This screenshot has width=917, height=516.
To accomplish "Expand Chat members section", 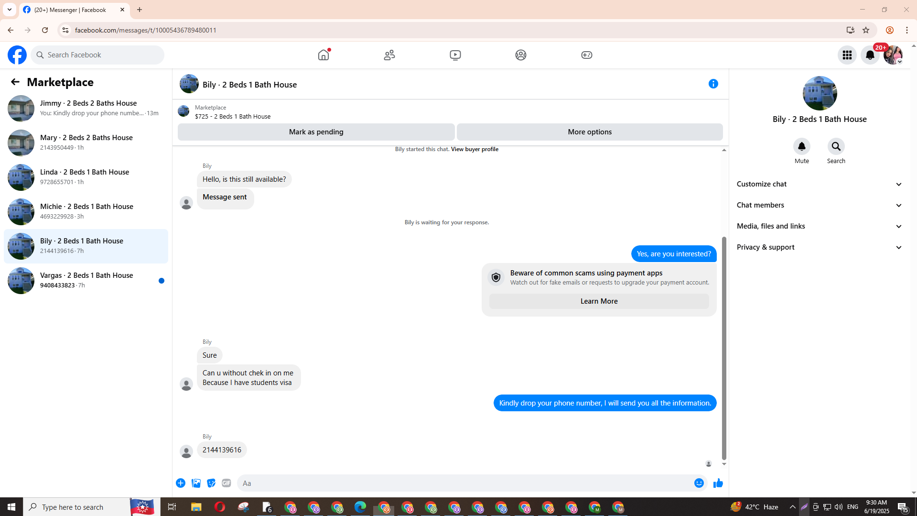I will point(820,205).
